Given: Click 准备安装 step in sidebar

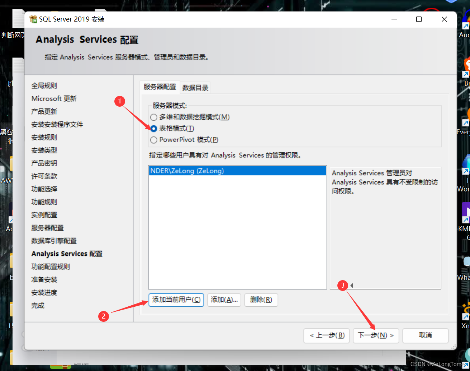Looking at the screenshot, I should 44,279.
